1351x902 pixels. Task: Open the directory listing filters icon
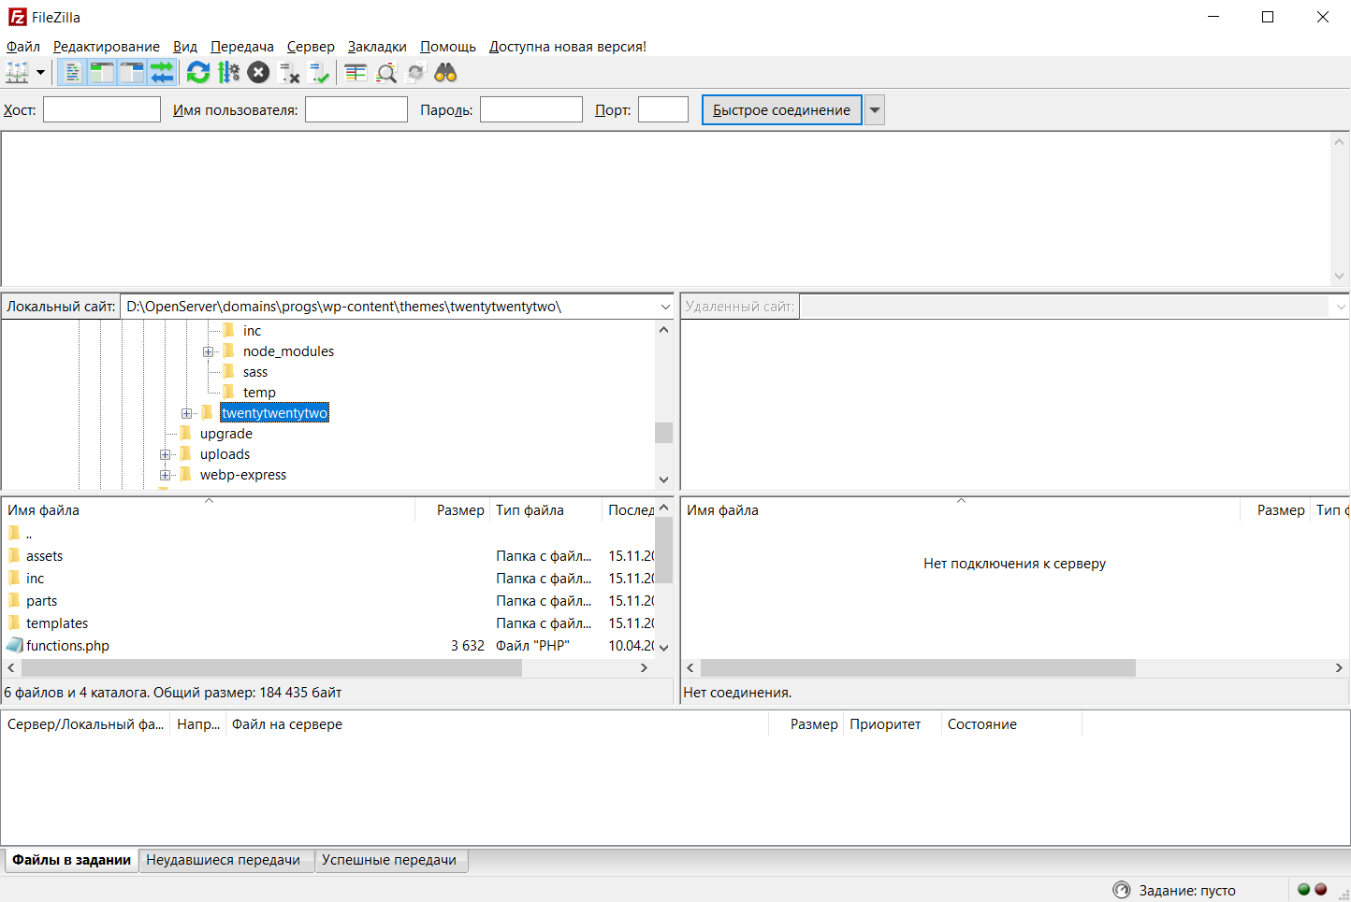[356, 73]
